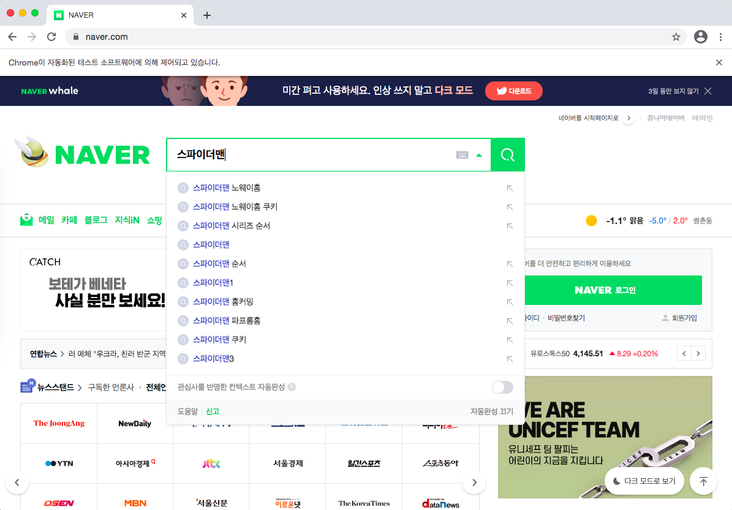The width and height of the screenshot is (732, 510).
Task: Open the Chrome profile avatar
Action: coord(701,37)
